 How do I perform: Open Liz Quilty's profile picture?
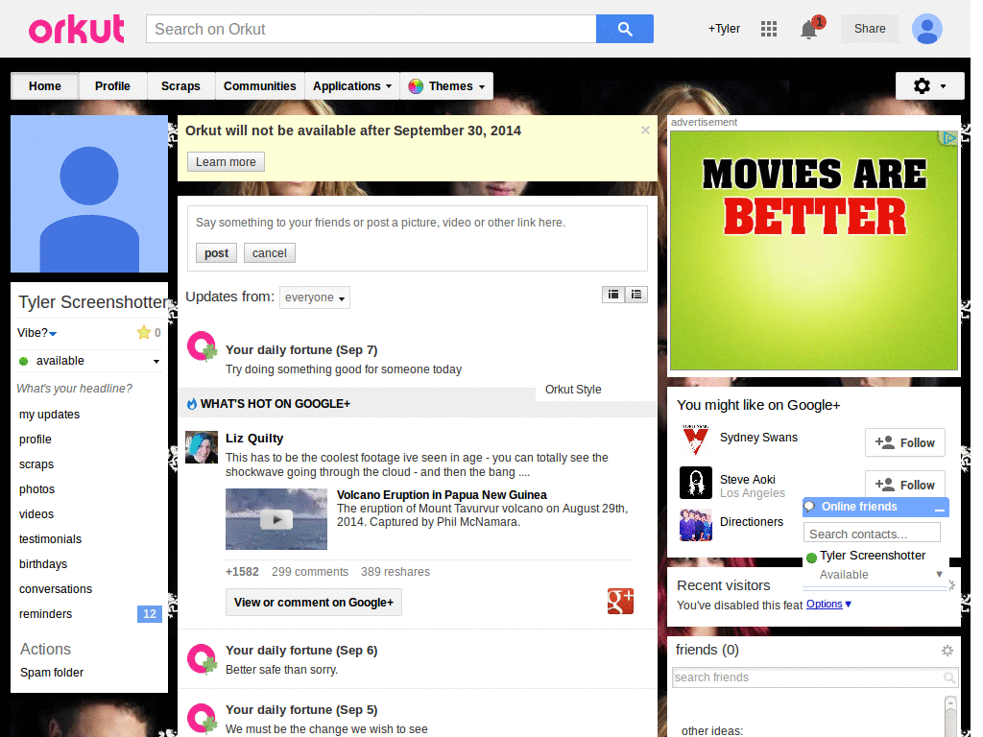pos(202,447)
